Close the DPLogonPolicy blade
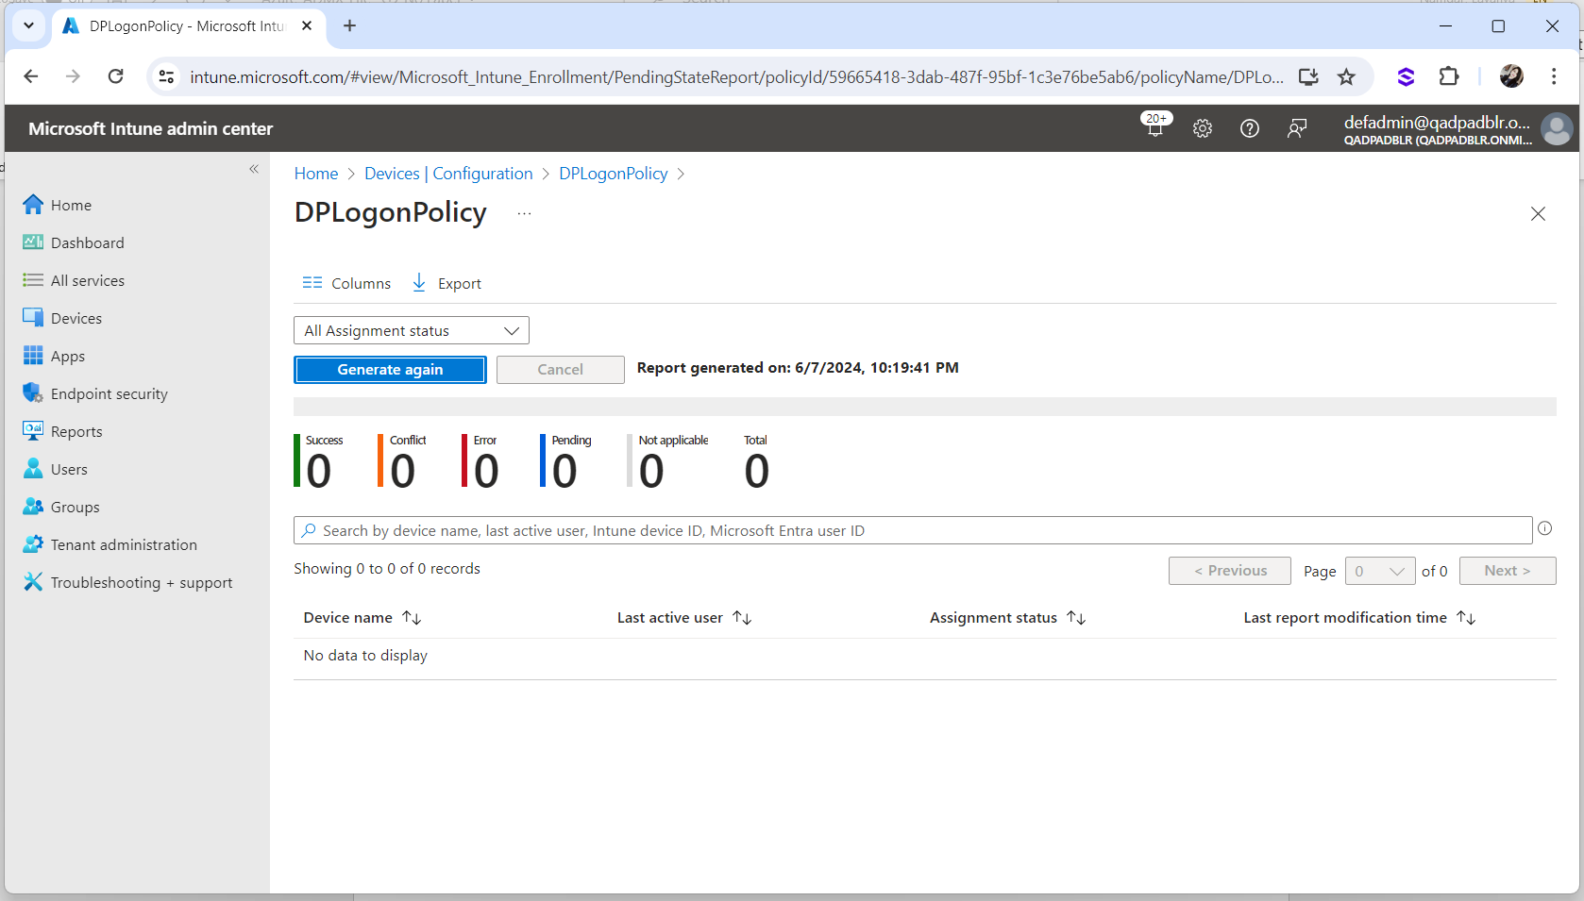 click(x=1538, y=214)
